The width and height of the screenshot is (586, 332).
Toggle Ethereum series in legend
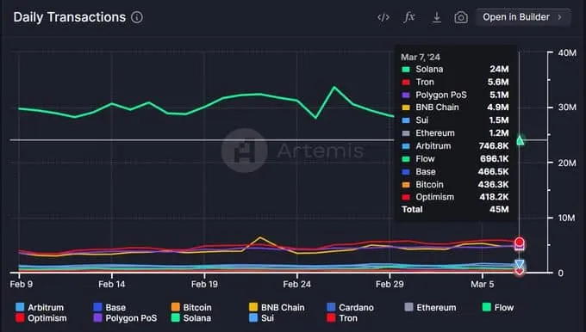[x=431, y=307]
